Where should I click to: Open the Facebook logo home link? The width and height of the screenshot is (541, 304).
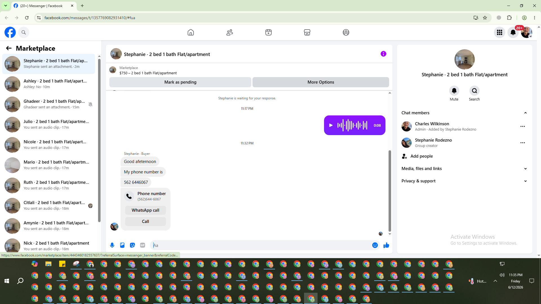[x=10, y=32]
